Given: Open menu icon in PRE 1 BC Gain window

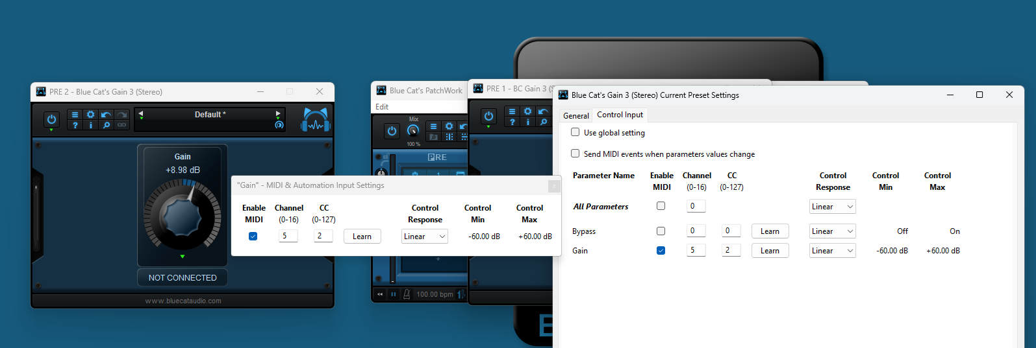Looking at the screenshot, I should (512, 111).
